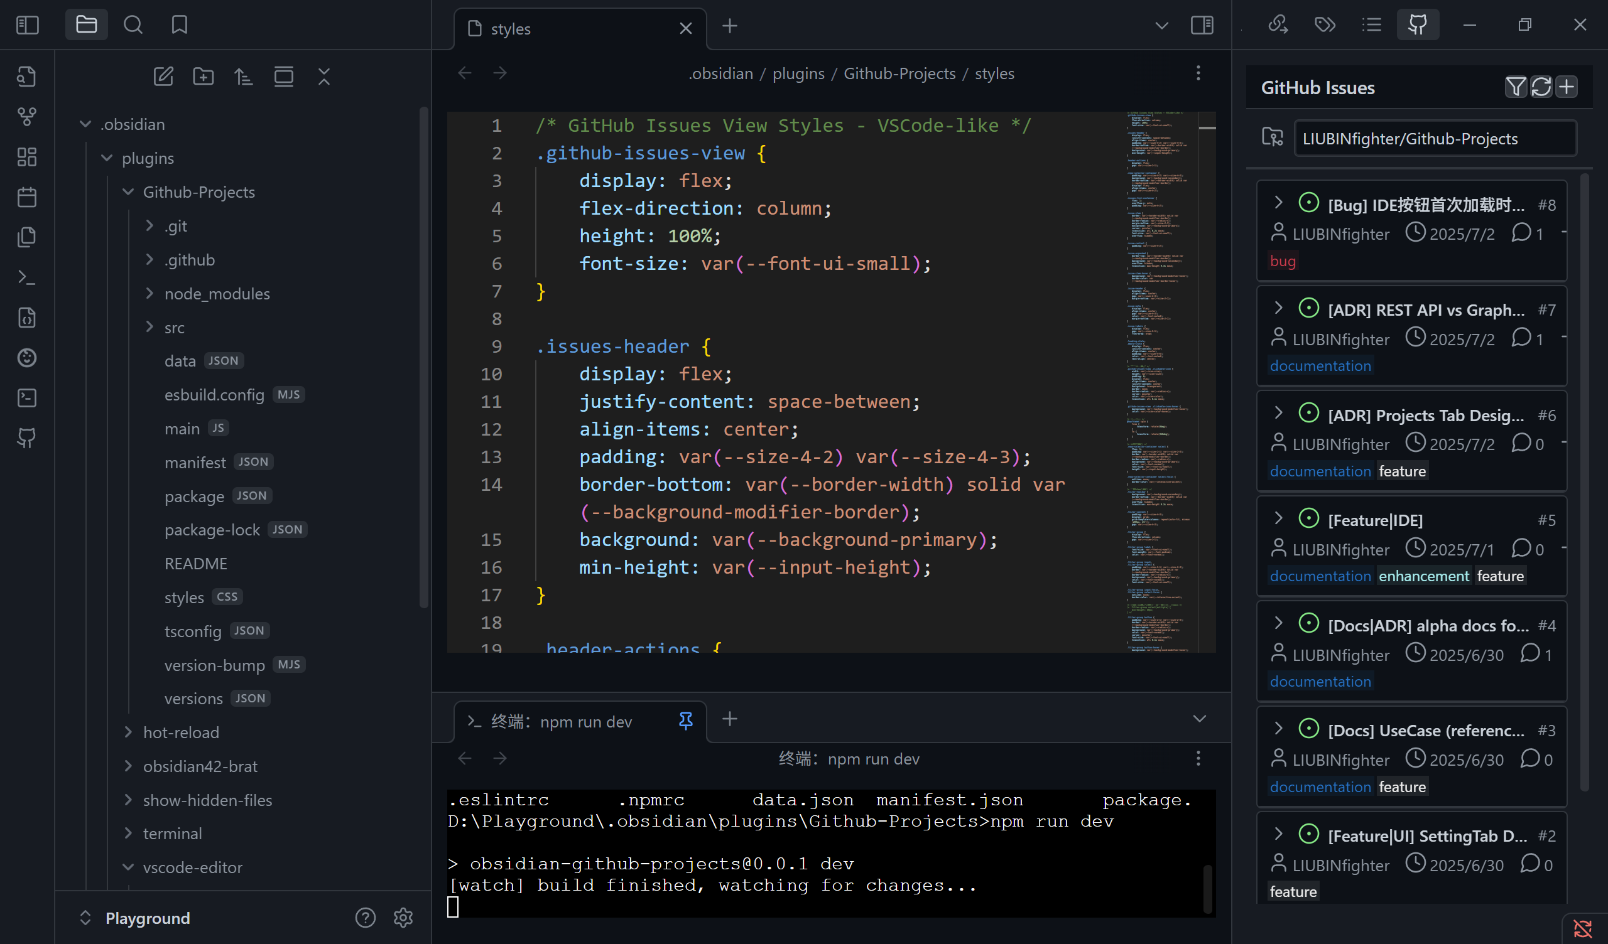This screenshot has width=1608, height=944.
Task: Click the bug label on issue #8
Action: point(1283,261)
